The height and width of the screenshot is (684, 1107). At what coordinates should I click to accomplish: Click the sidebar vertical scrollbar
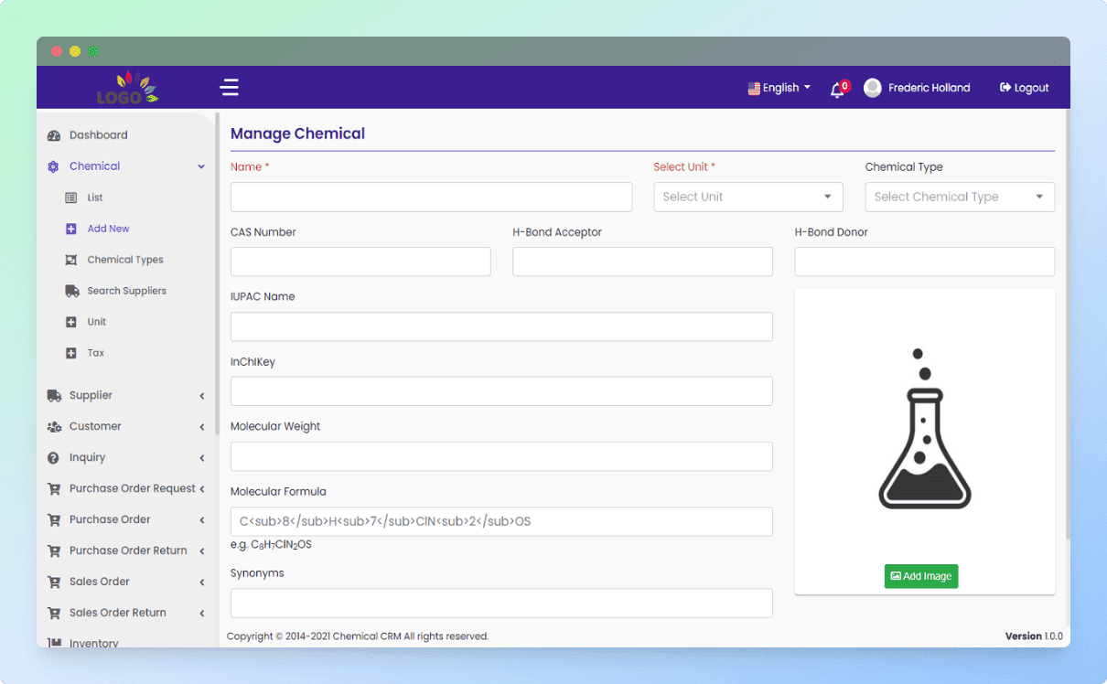[217, 273]
